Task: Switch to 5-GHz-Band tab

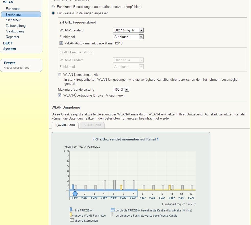Action: [92, 125]
